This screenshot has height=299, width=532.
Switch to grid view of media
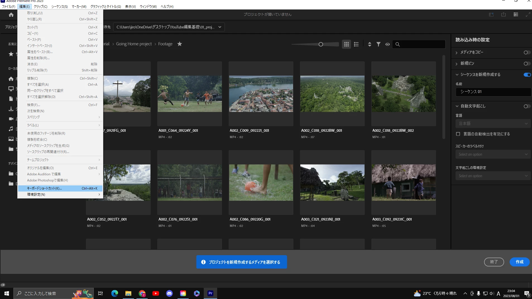[346, 44]
